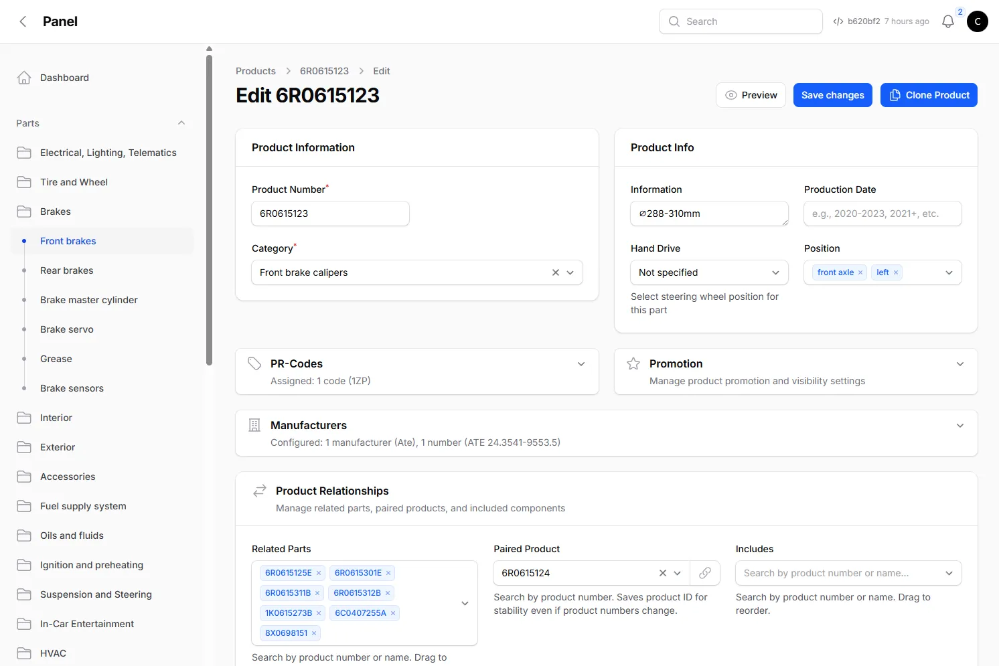Click the Product Number field

(330, 214)
